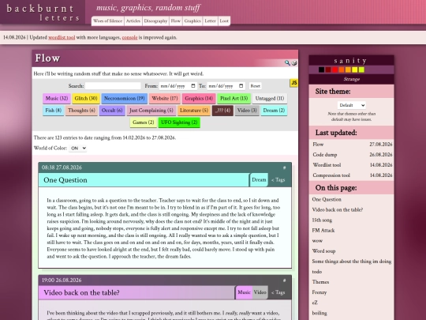Toggle the Necronomicon (19) tag filter
The height and width of the screenshot is (320, 426).
click(x=125, y=99)
